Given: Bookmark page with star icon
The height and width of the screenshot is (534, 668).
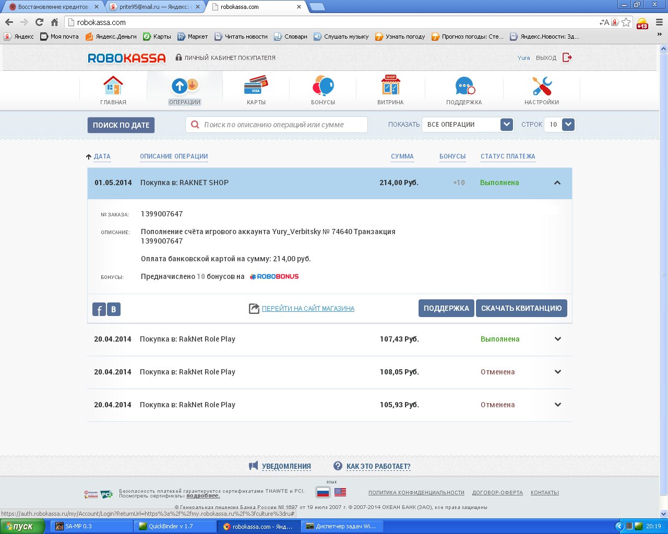Looking at the screenshot, I should (626, 22).
